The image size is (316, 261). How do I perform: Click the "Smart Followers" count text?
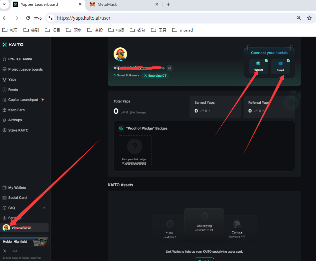click(126, 75)
